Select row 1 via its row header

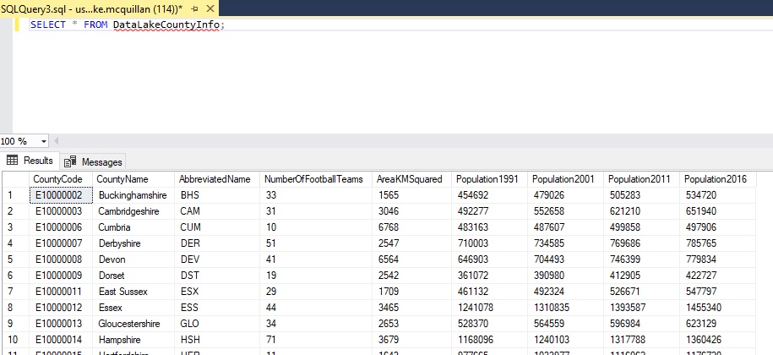pyautogui.click(x=14, y=195)
